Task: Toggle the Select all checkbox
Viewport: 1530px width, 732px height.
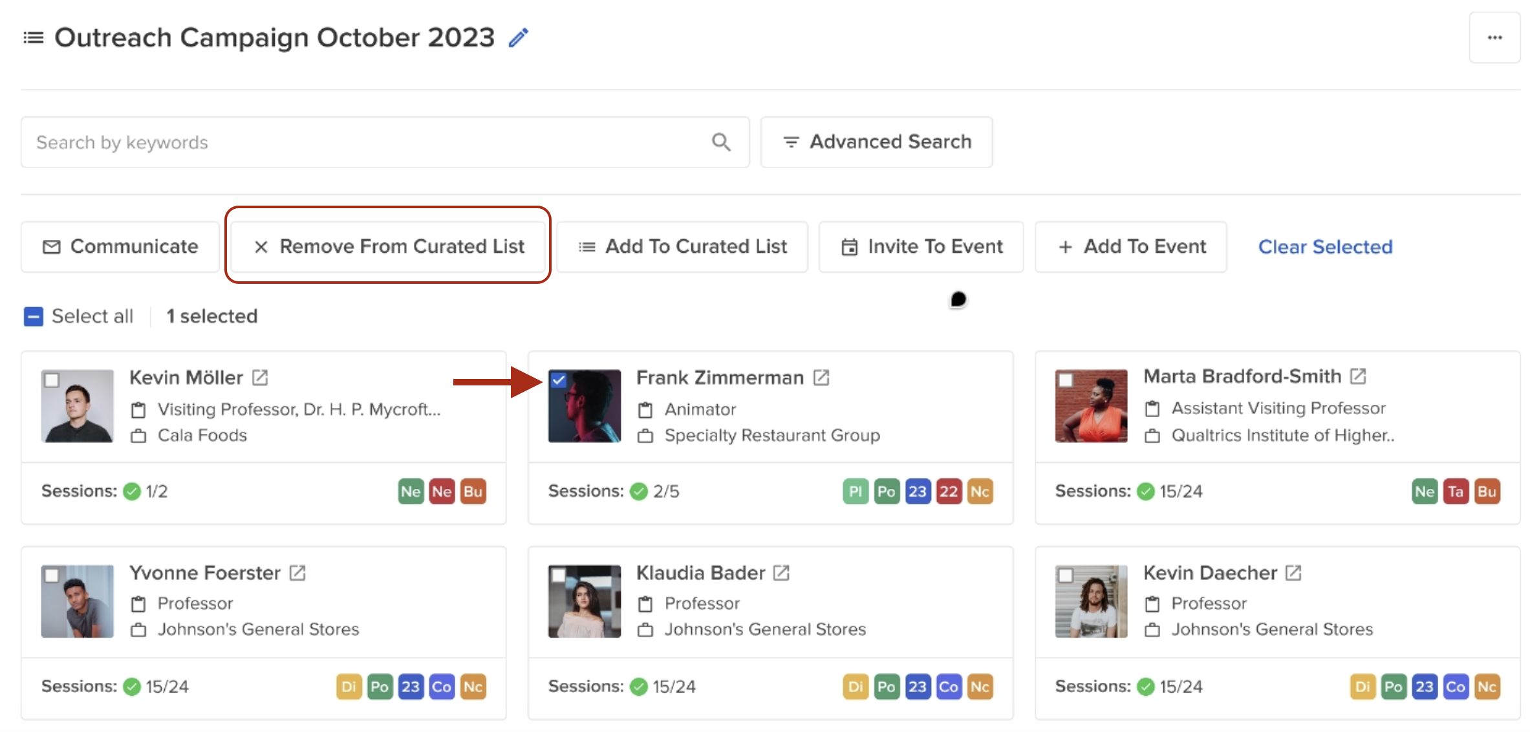Action: (33, 316)
